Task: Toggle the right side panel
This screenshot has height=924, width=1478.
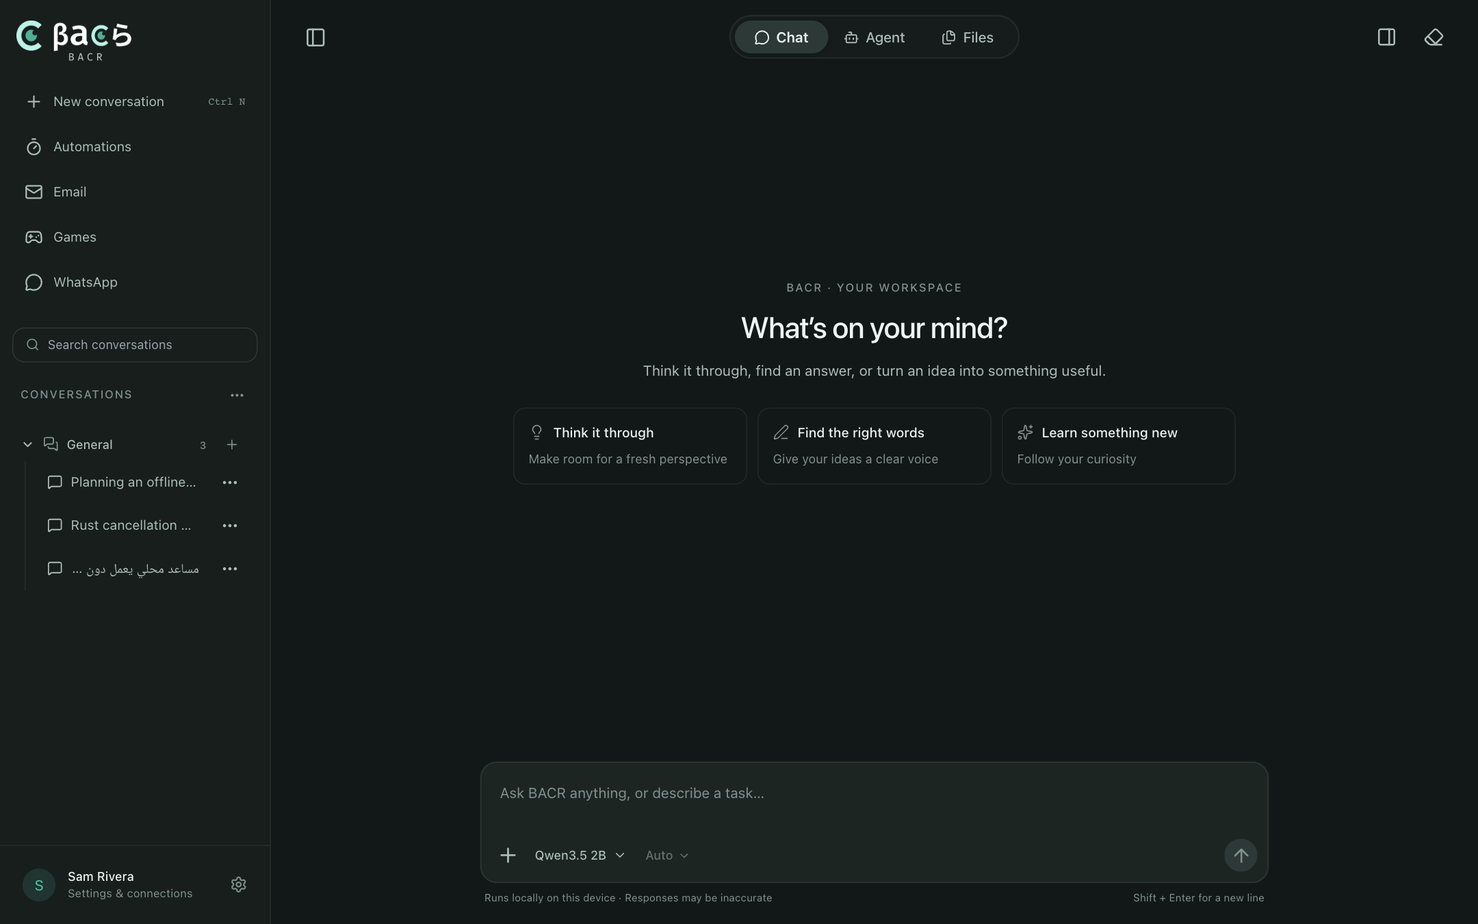Action: [x=1386, y=38]
